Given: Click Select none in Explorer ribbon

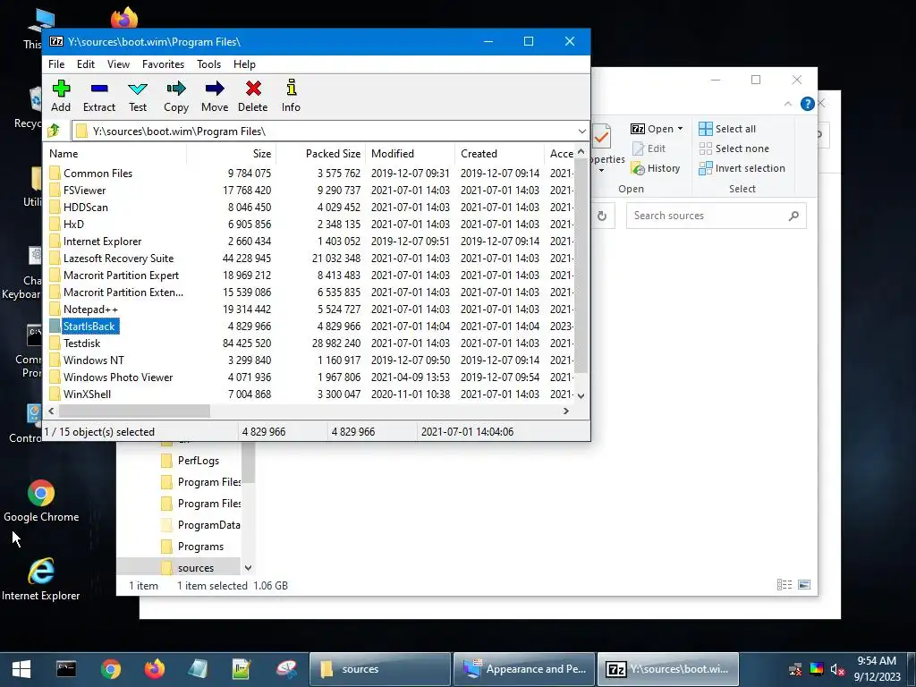Looking at the screenshot, I should click(x=734, y=149).
